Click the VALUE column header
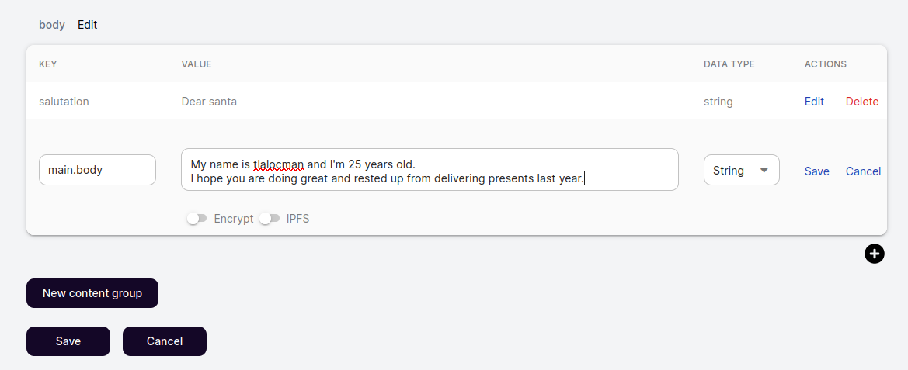The image size is (908, 370). pyautogui.click(x=197, y=64)
